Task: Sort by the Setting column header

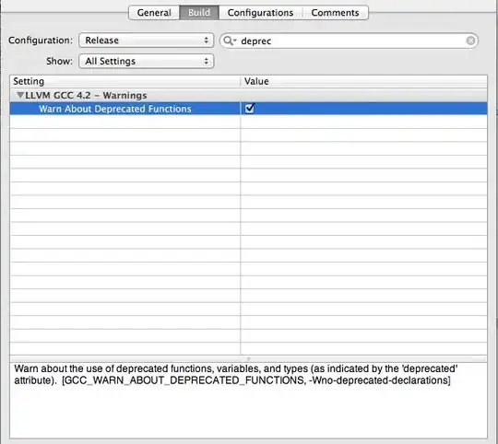Action: 125,81
